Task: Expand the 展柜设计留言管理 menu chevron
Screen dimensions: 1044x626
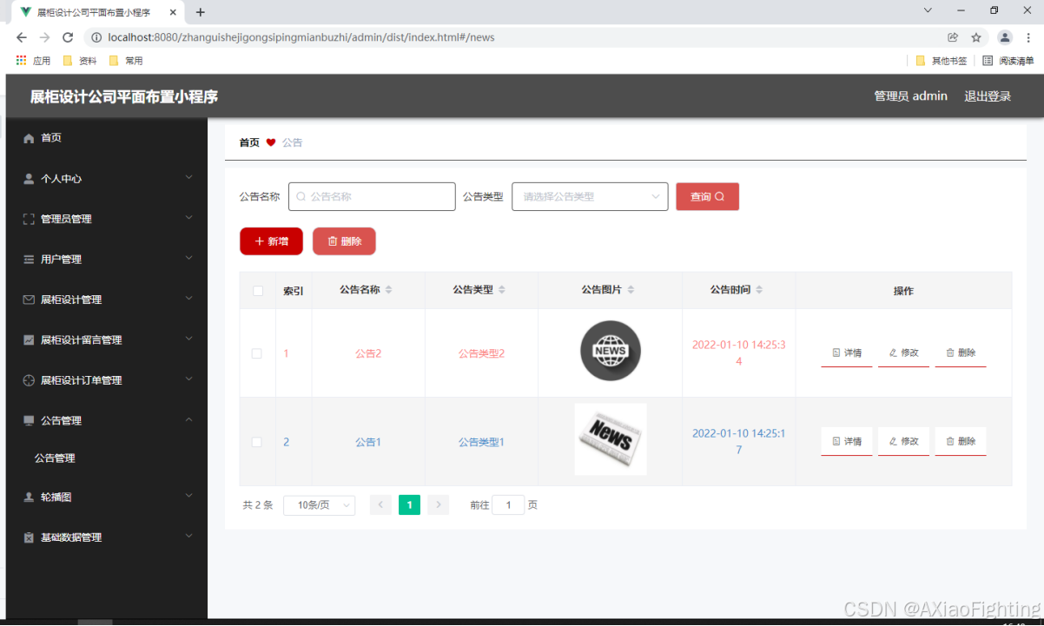Action: [x=189, y=339]
